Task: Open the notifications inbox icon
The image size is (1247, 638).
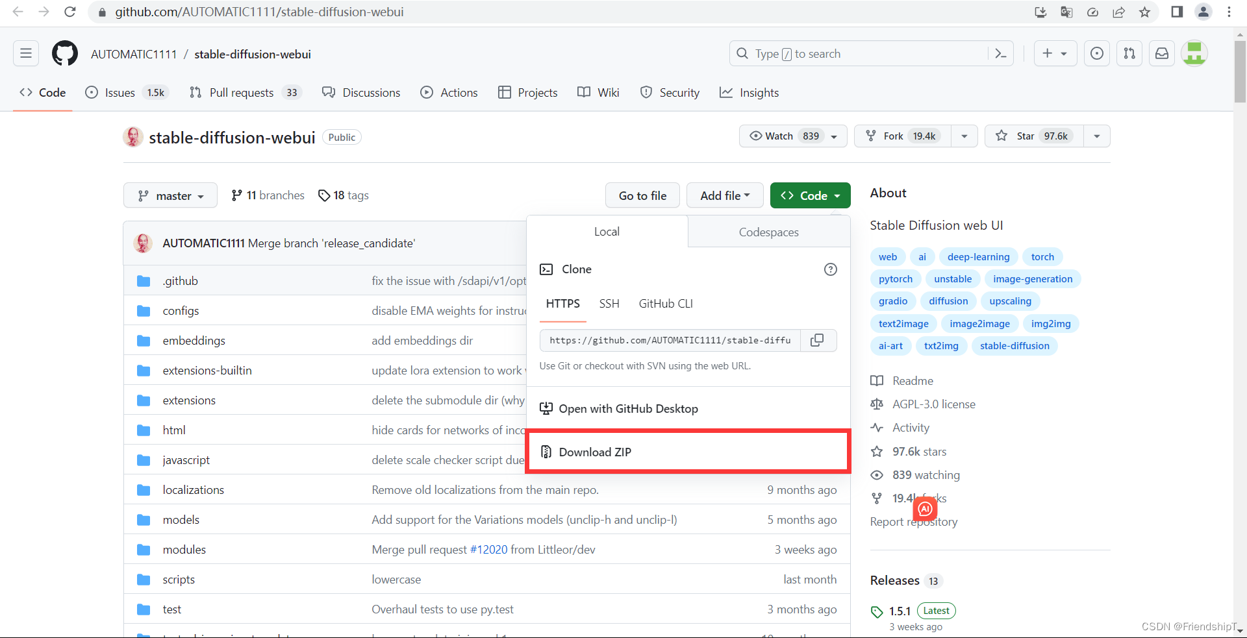Action: point(1162,53)
